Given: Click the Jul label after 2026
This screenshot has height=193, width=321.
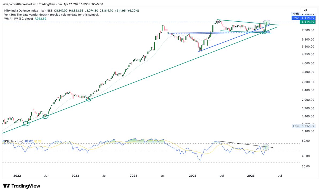Looking at the screenshot, I should click(280, 176).
